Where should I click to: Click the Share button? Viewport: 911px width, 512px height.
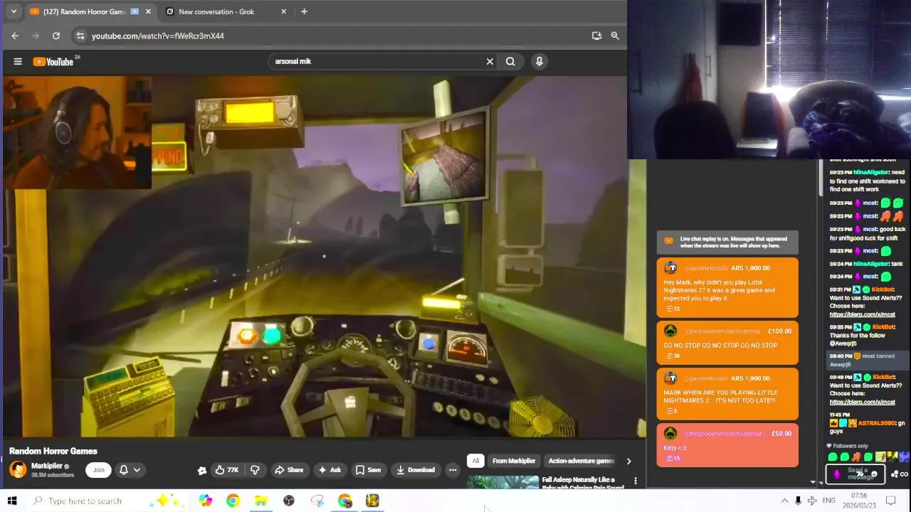[x=289, y=470]
